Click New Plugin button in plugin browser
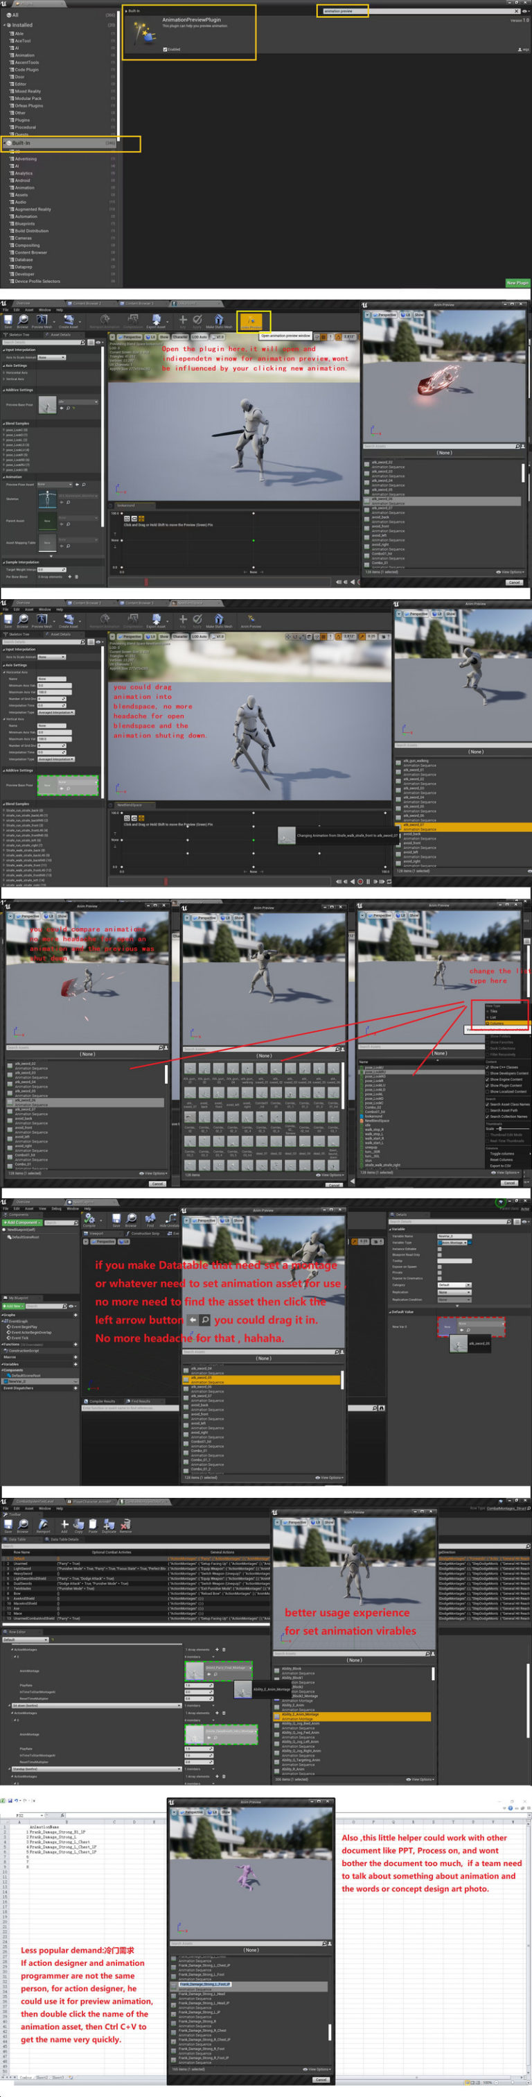The height and width of the screenshot is (2097, 532). click(x=517, y=282)
